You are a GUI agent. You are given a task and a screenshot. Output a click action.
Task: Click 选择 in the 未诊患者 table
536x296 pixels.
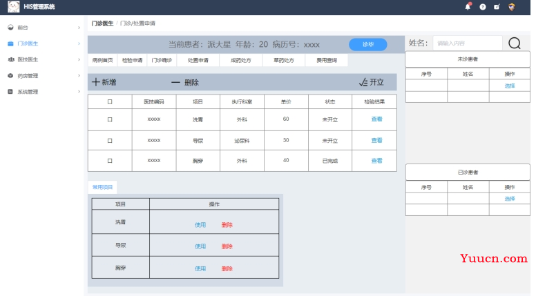pyautogui.click(x=510, y=86)
